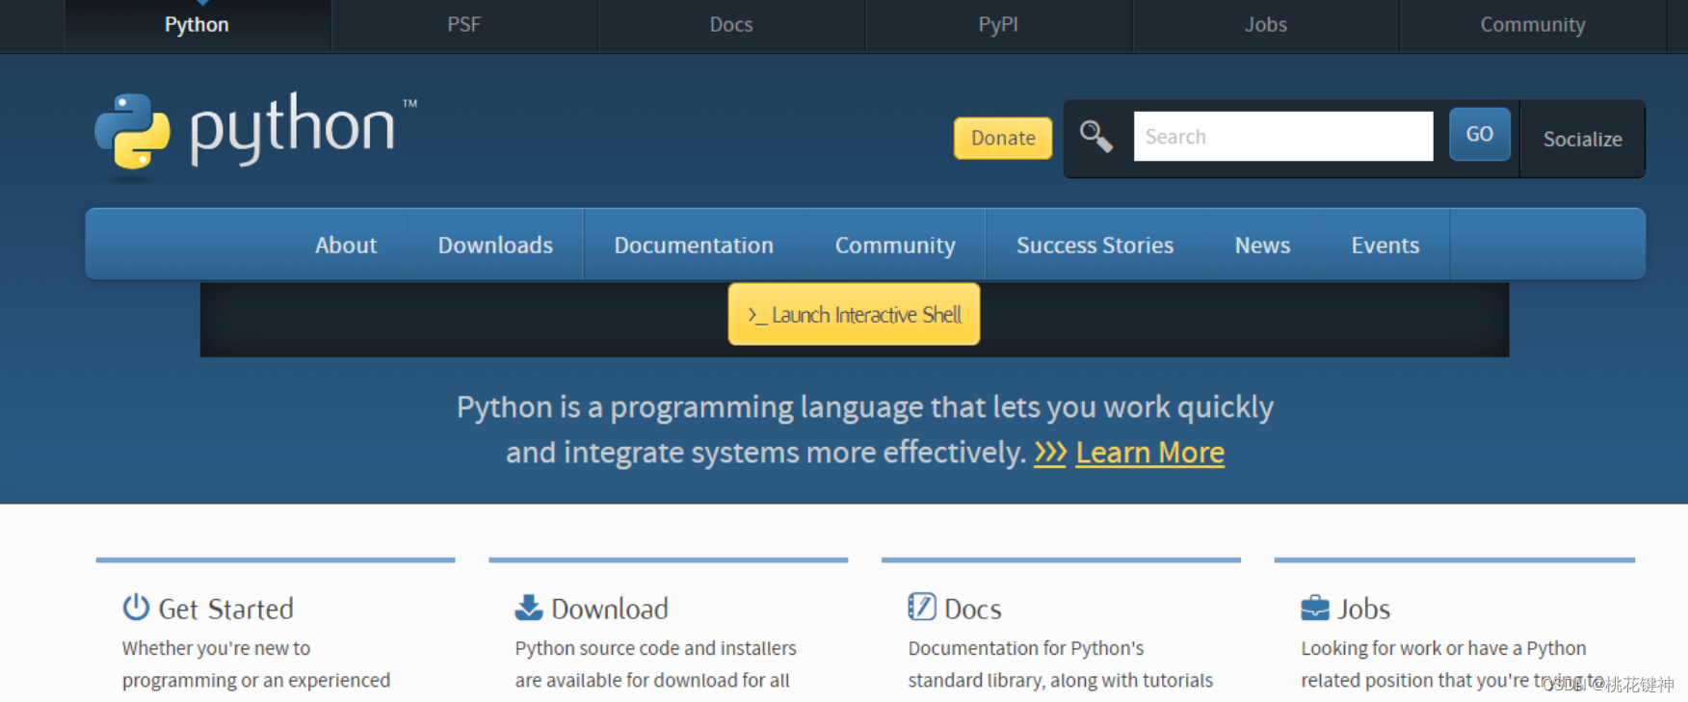Image resolution: width=1688 pixels, height=702 pixels.
Task: Click text 'Looking for work or have a Python'
Action: (1443, 648)
